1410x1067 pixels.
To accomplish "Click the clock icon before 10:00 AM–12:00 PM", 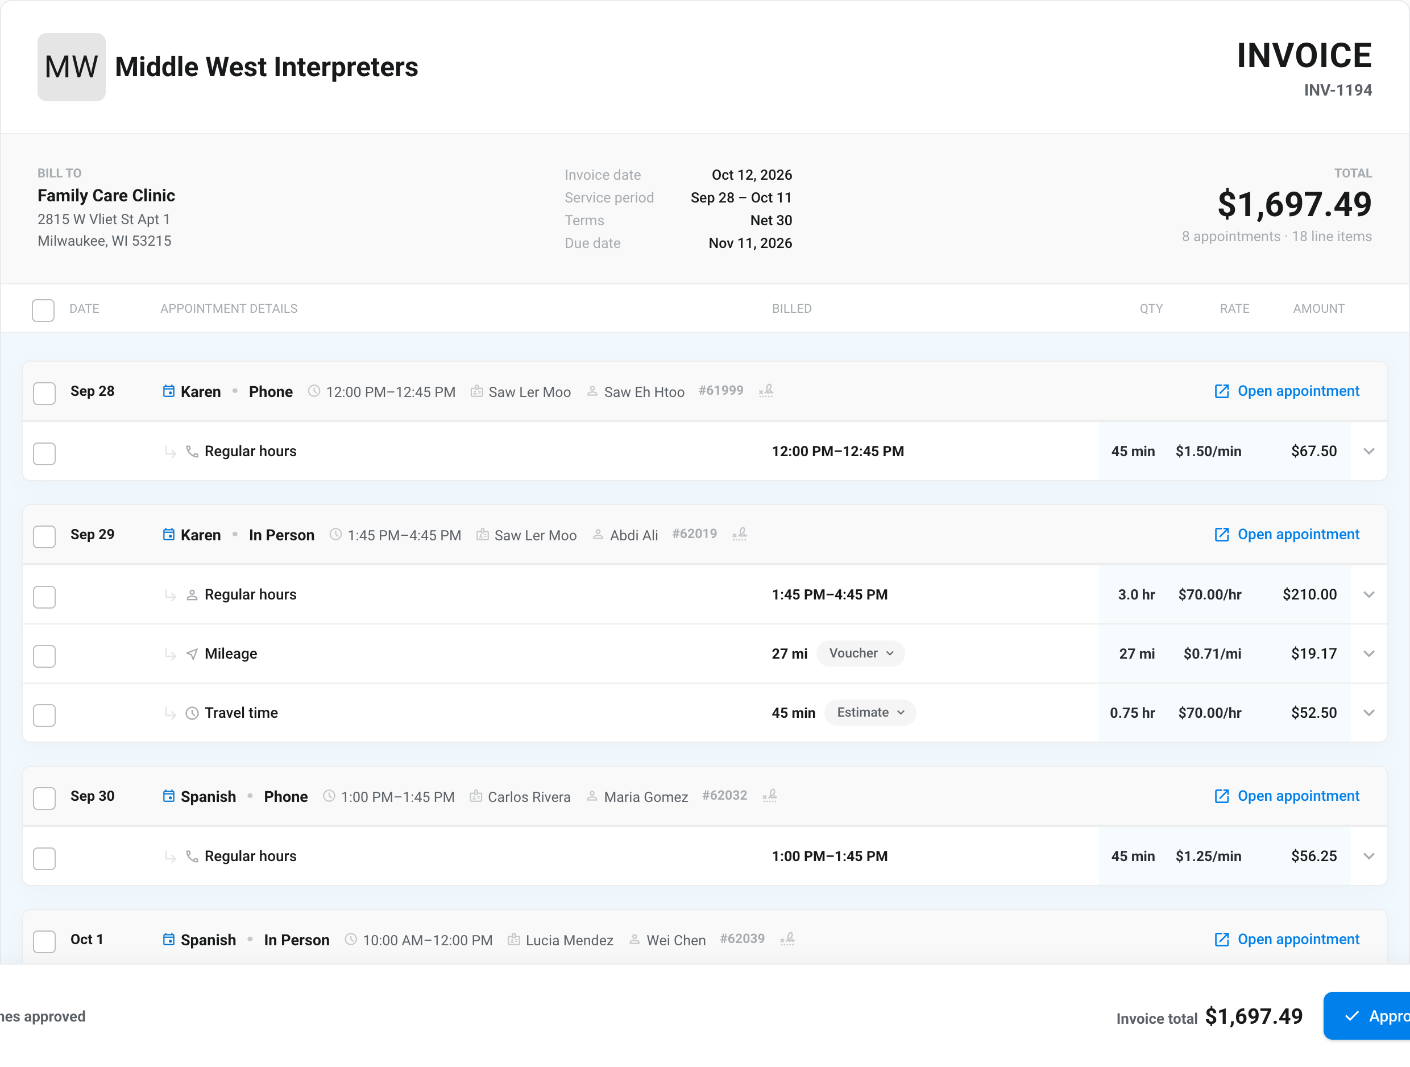I will [351, 940].
